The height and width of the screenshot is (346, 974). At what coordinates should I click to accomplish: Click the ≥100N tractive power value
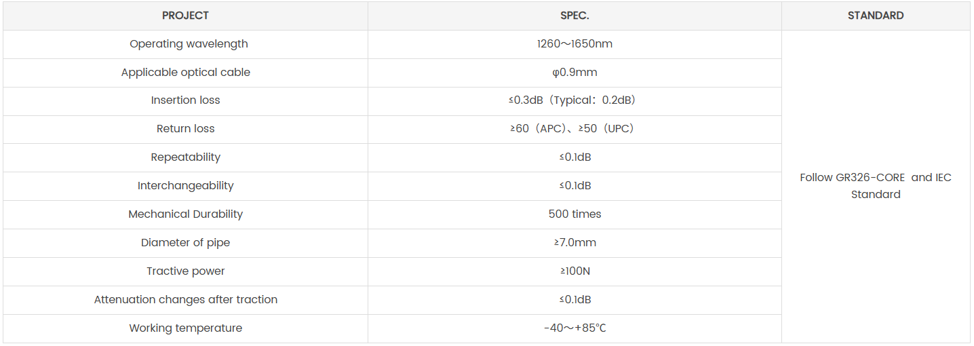574,271
